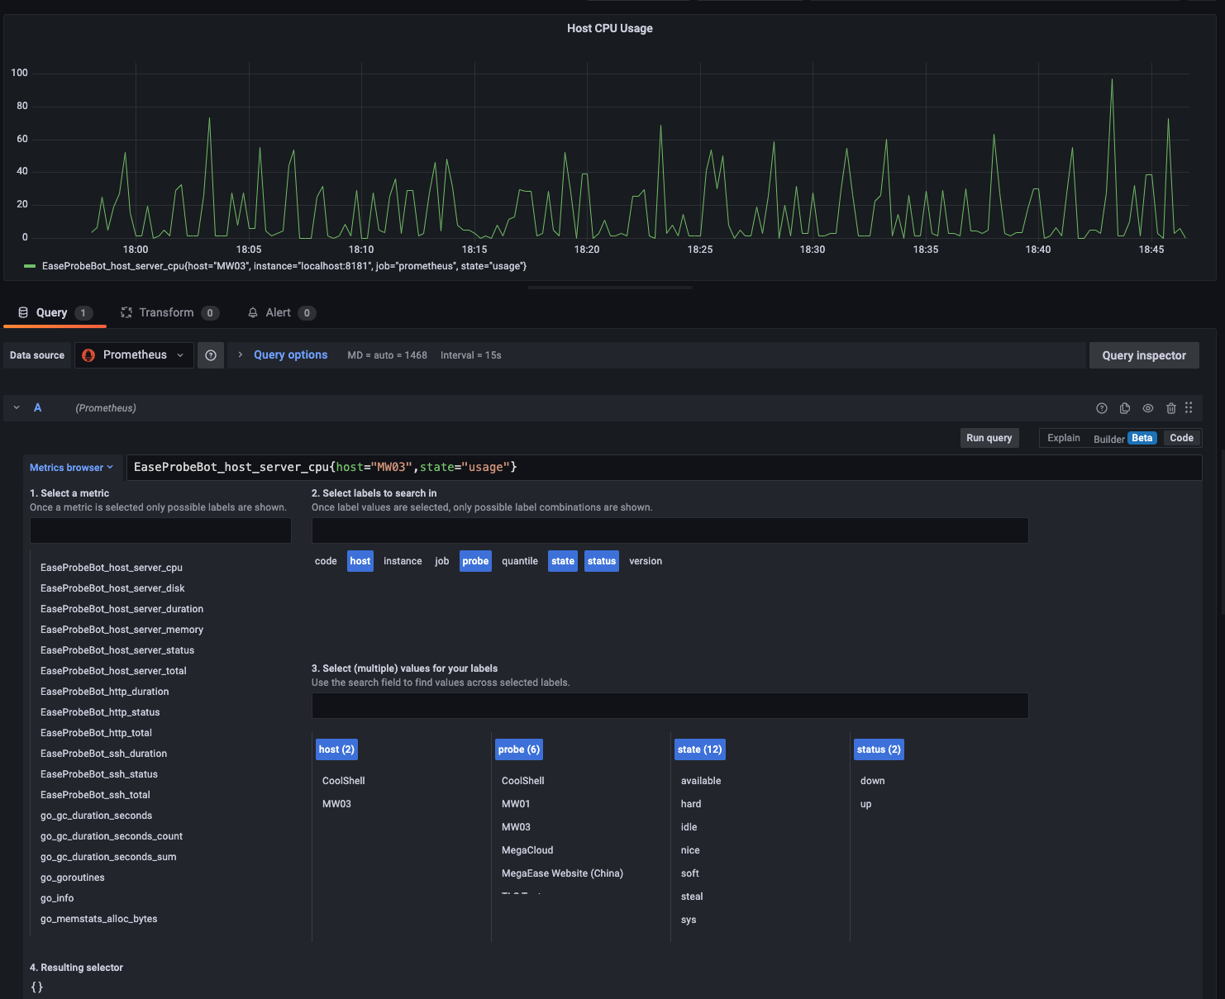
Task: Switch the editor to Code mode
Action: 1182,438
